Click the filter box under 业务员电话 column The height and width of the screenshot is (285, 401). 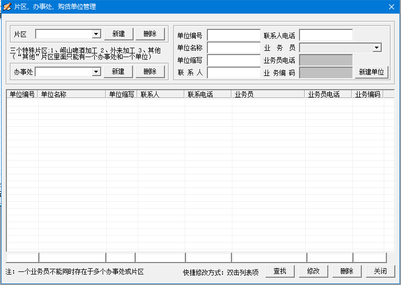(330, 257)
